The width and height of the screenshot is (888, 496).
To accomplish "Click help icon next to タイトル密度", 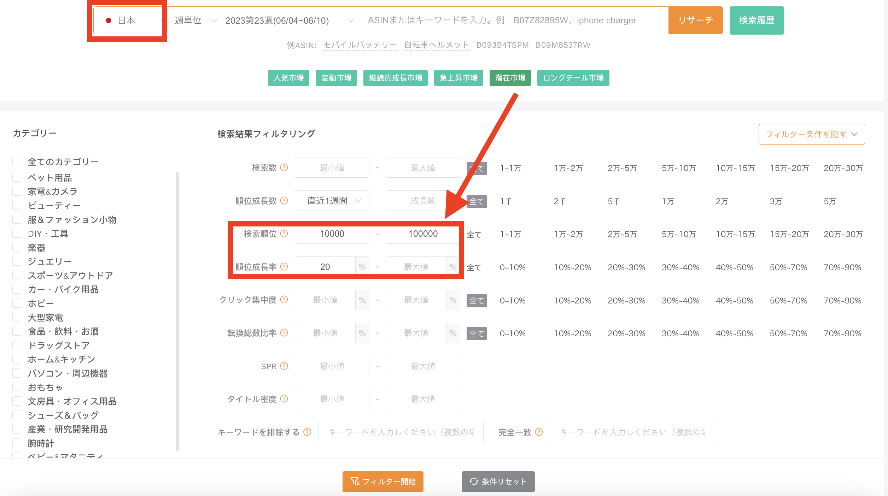I will [284, 399].
